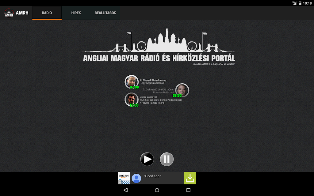This screenshot has width=314, height=196.
Task: Tap the ad reviewer avatar icon
Action: point(136,178)
